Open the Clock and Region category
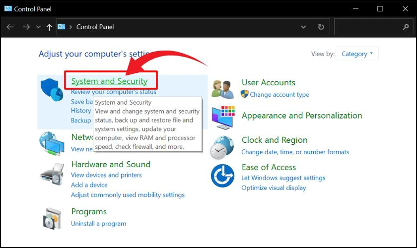Viewport: 417px width, 248px height. click(x=275, y=140)
